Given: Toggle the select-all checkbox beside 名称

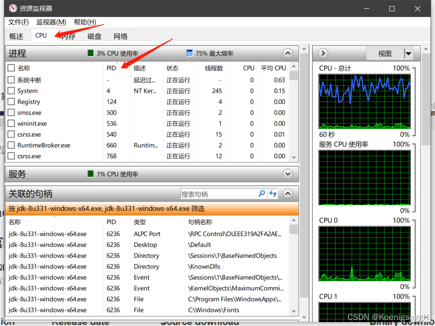Looking at the screenshot, I should point(11,68).
